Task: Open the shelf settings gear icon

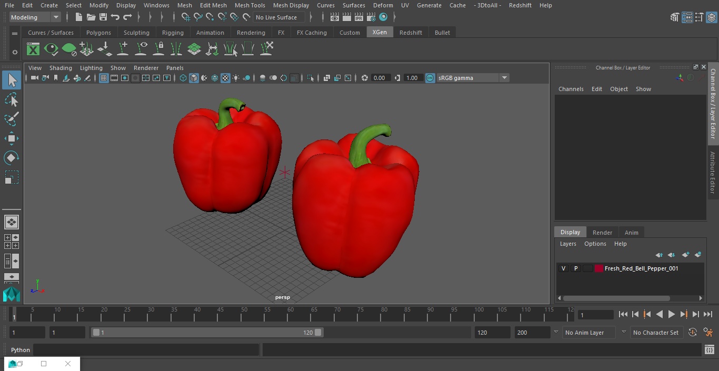Action: click(15, 52)
